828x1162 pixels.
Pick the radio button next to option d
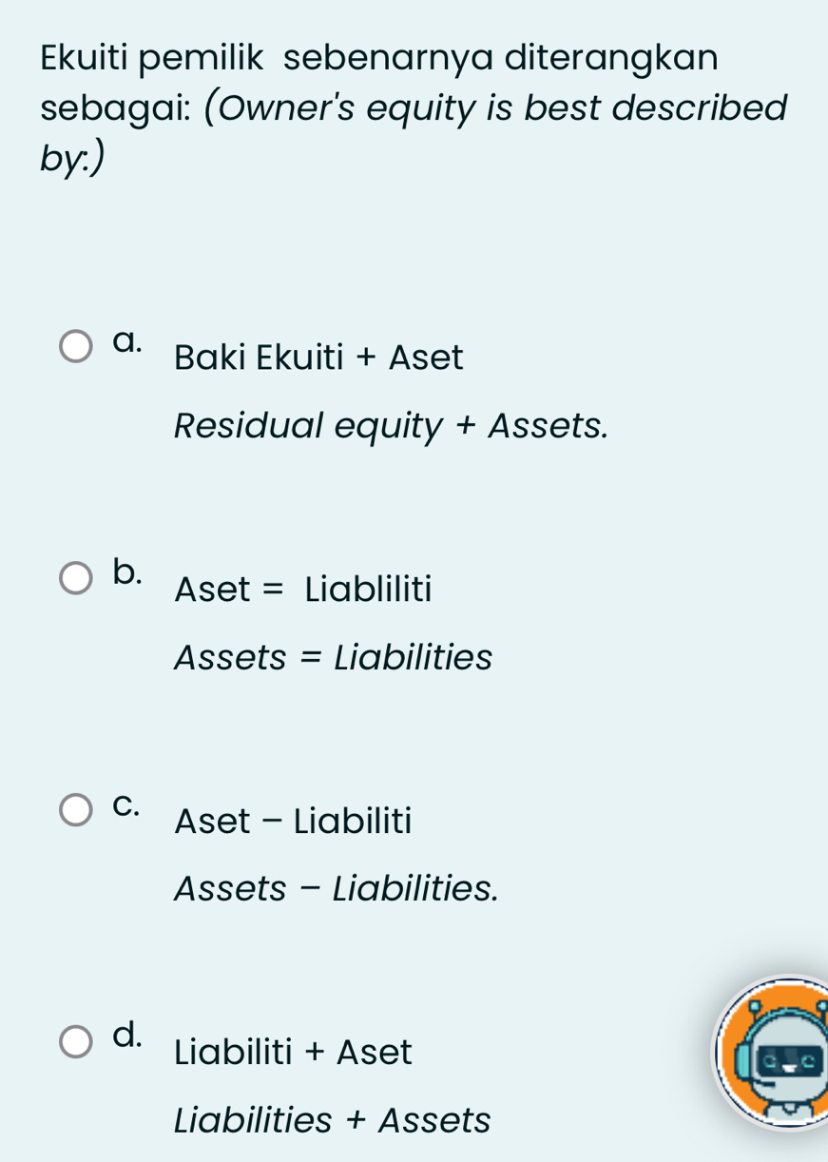(77, 1041)
